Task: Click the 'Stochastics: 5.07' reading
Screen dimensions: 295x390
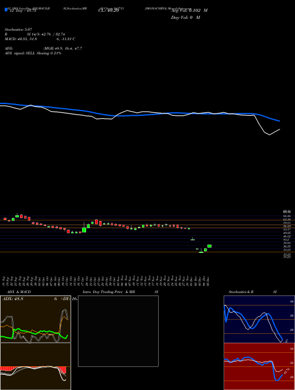Action: point(18,30)
